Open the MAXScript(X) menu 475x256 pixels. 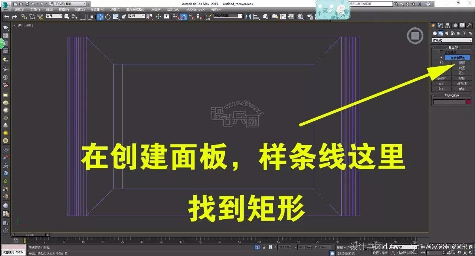196,9
